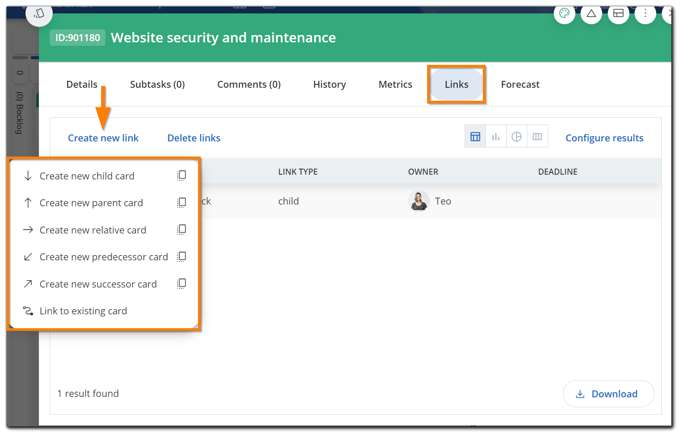Choose Create new parent card
This screenshot has width=683, height=438.
point(91,203)
